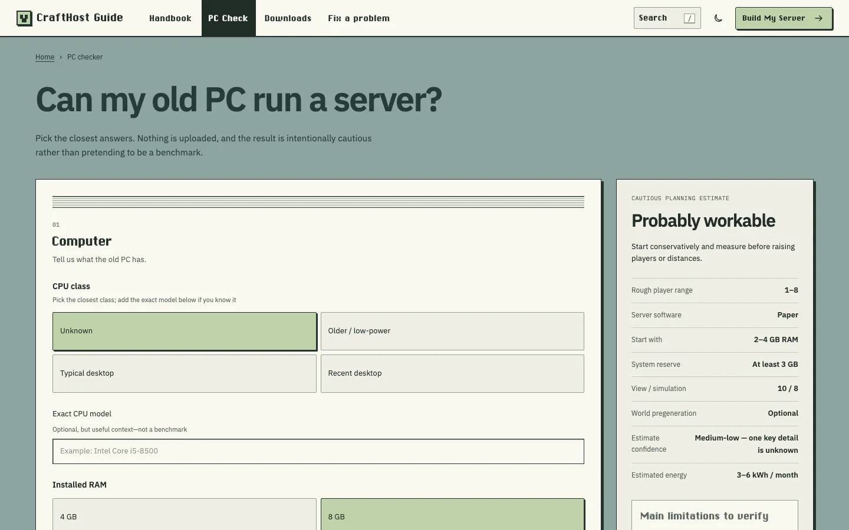The image size is (849, 530).
Task: Click the Probably workable heading
Action: (x=703, y=221)
